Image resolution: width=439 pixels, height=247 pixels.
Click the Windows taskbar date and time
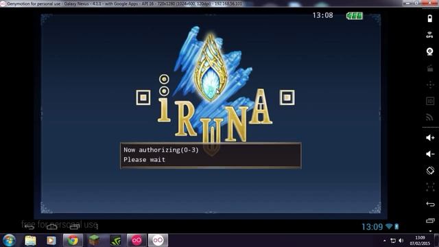[420, 241]
